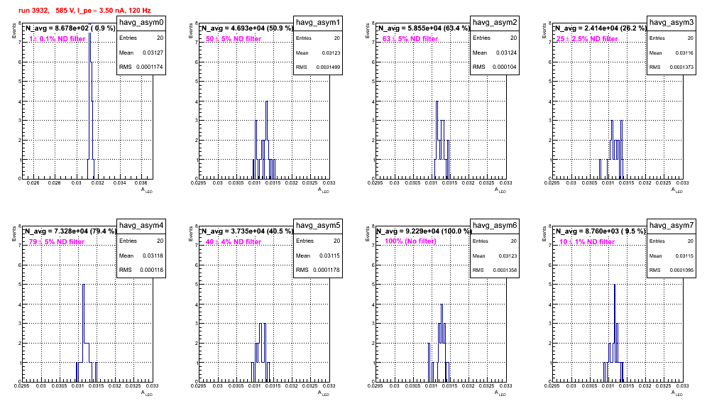The height and width of the screenshot is (406, 707).
Task: Select the havg_asym2 stats box title
Action: (495, 22)
